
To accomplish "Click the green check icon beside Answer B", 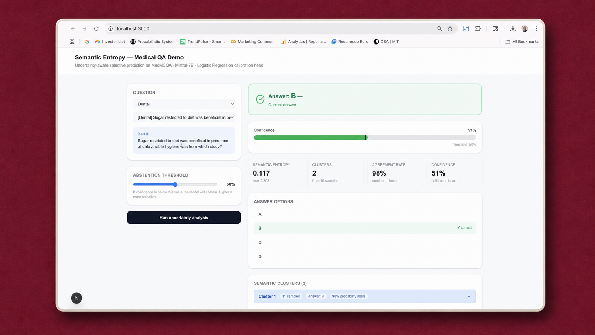I will coord(260,99).
